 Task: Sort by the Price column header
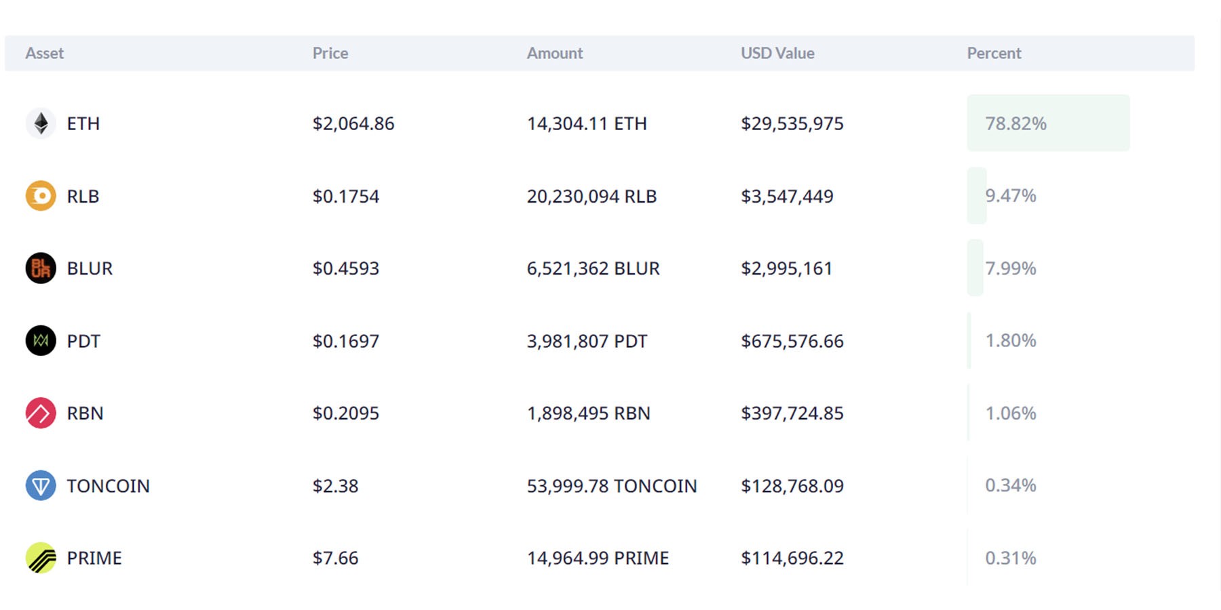(330, 54)
